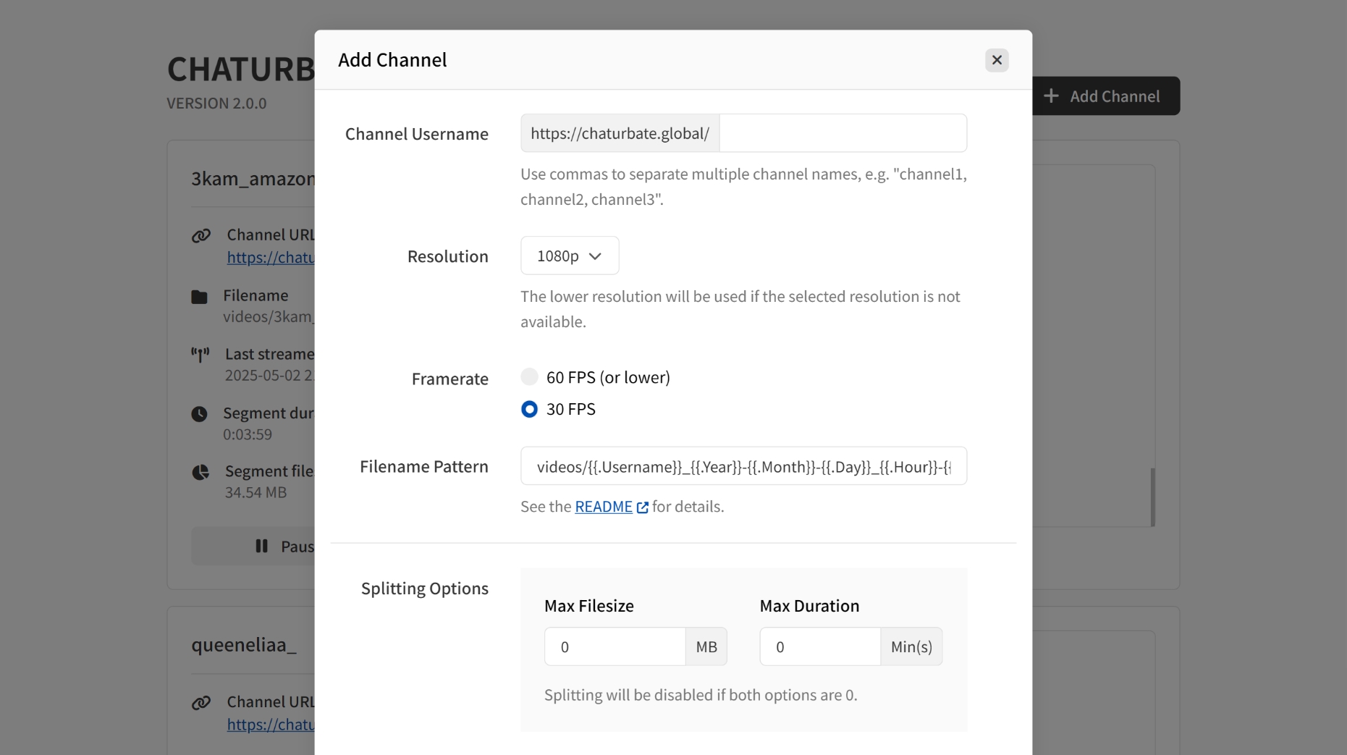Click the 0:03:59 segment duration value
1347x755 pixels.
pos(248,434)
